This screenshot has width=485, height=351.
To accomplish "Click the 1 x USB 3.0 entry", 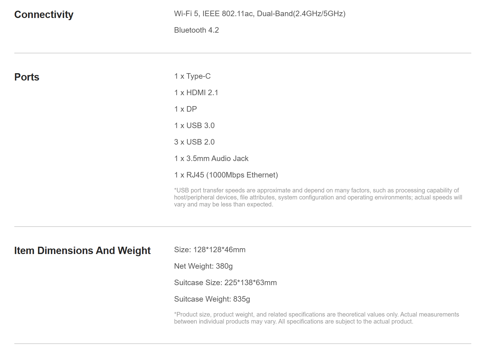I will point(194,126).
